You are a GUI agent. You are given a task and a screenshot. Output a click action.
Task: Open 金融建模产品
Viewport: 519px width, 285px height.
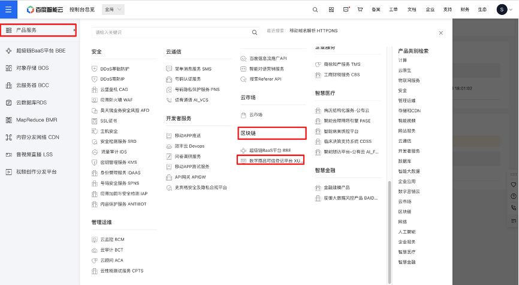tap(337, 188)
